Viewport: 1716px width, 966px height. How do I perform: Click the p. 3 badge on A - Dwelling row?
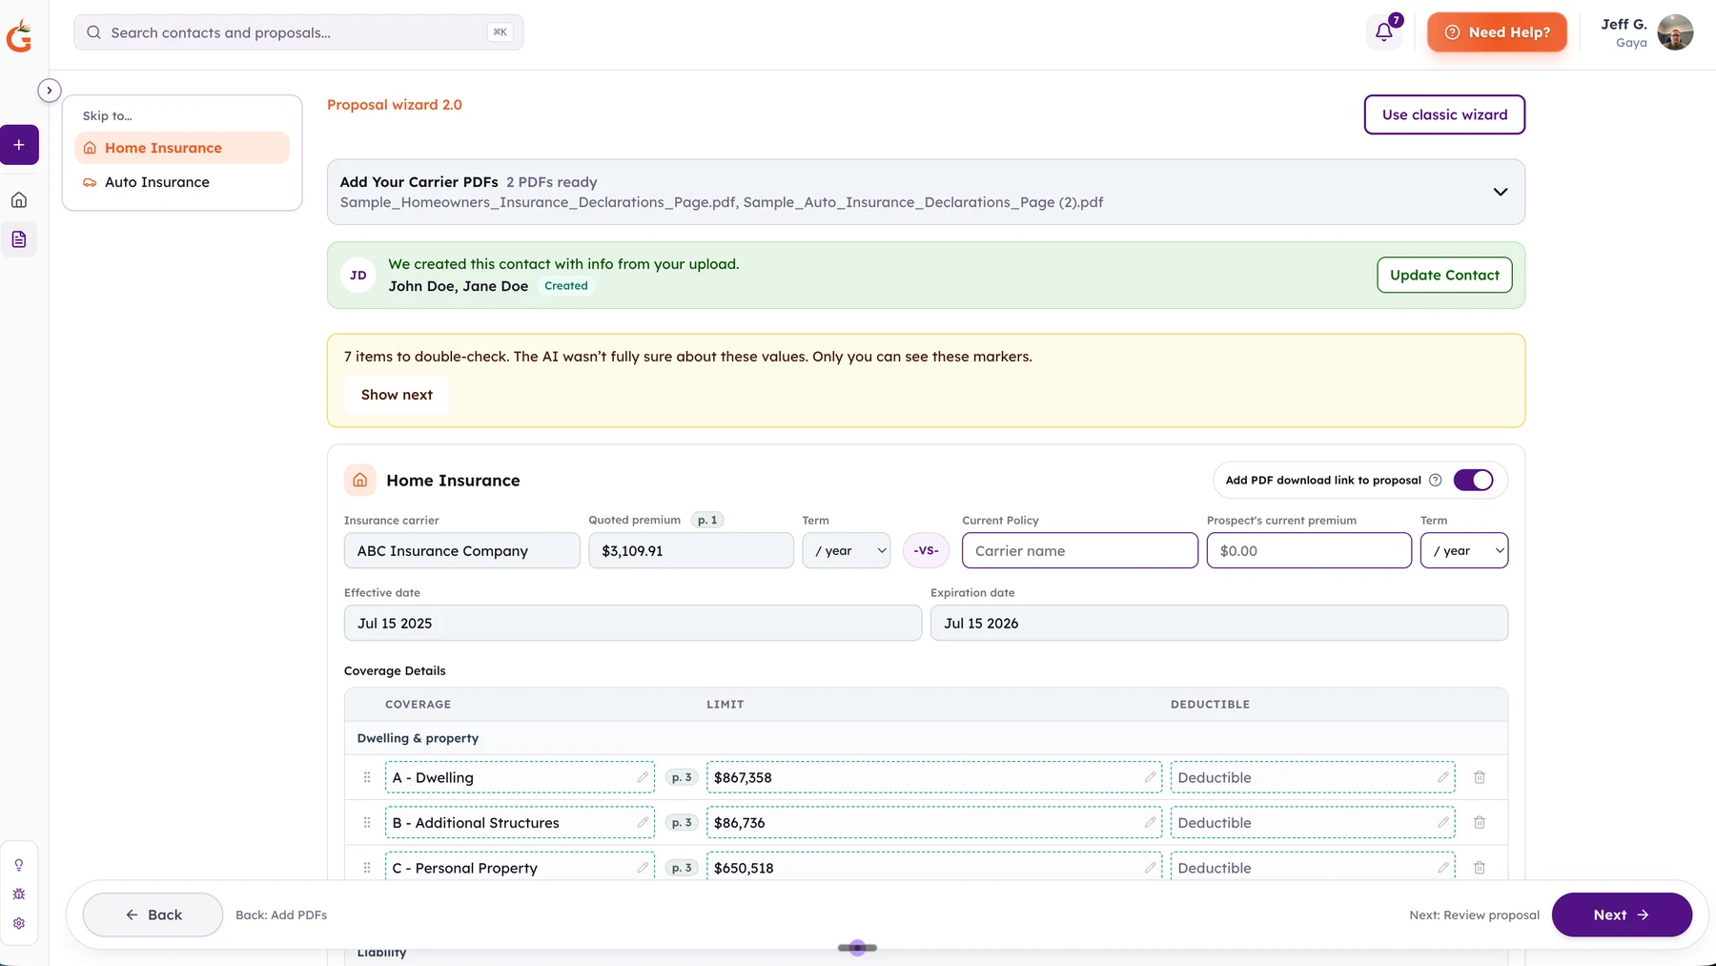[x=682, y=777]
